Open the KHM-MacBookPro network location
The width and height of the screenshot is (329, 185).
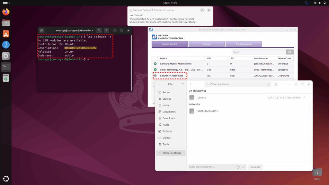(x=249, y=111)
